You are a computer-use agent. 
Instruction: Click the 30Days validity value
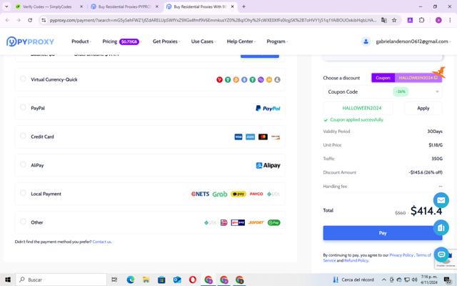[x=435, y=132]
